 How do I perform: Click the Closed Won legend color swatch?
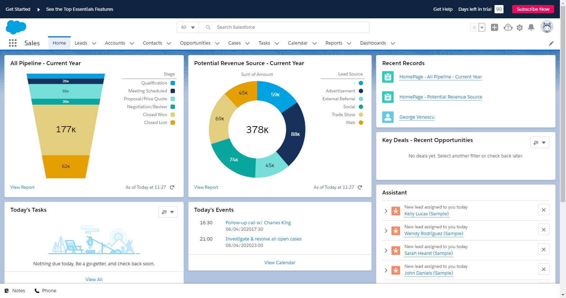click(x=173, y=115)
